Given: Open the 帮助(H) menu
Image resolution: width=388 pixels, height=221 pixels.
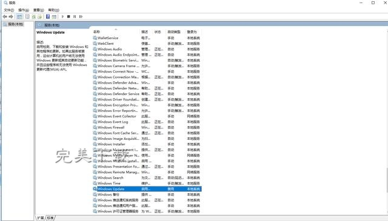Looking at the screenshot, I should point(54,10).
